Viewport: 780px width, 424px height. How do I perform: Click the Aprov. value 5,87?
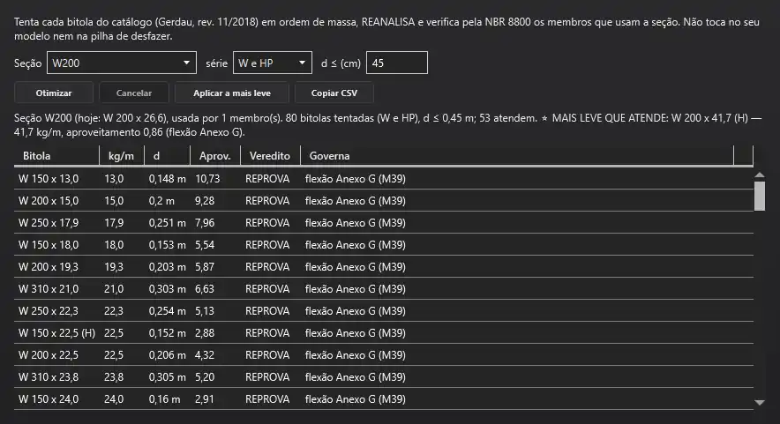click(205, 267)
